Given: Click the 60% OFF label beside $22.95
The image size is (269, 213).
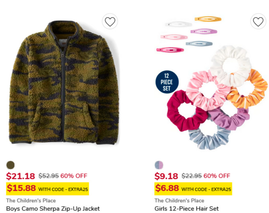Looking at the screenshot, I should (x=217, y=176).
